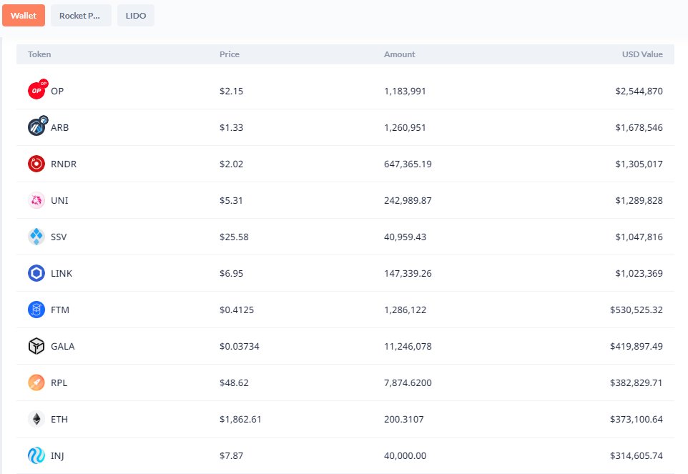688x474 pixels.
Task: Select the INJ token name
Action: point(57,455)
